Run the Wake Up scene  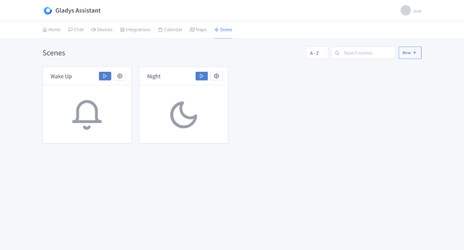[105, 76]
